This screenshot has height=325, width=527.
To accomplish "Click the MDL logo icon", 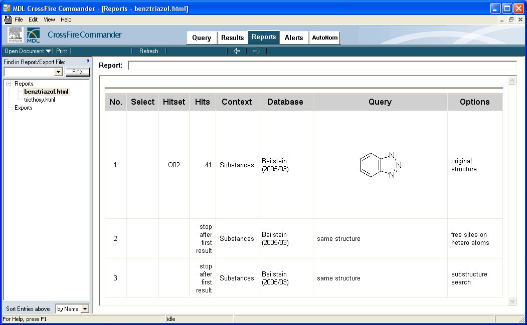I will (x=33, y=35).
